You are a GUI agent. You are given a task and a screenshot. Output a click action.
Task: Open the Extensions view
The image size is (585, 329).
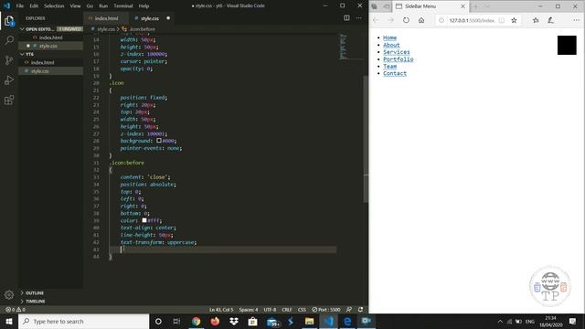tap(9, 100)
